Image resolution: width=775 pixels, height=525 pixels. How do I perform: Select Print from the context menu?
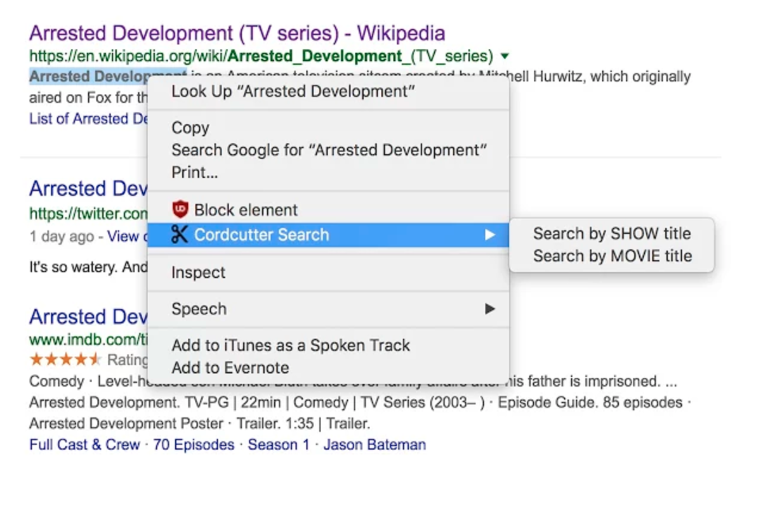click(x=194, y=172)
